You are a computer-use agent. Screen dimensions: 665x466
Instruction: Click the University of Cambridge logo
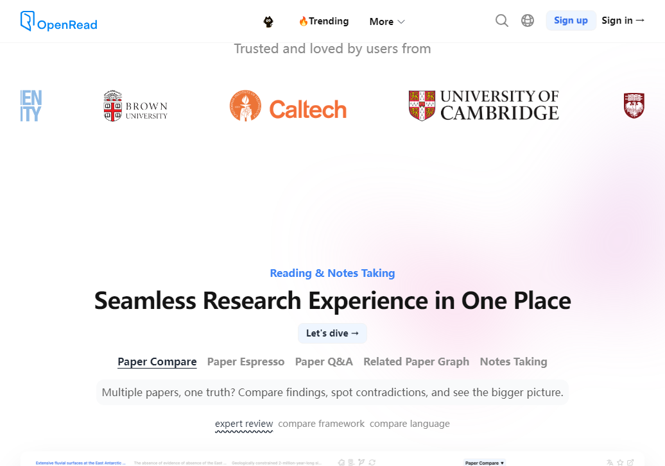(x=483, y=106)
